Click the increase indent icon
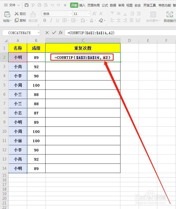This screenshot has height=209, width=176. pos(139,14)
